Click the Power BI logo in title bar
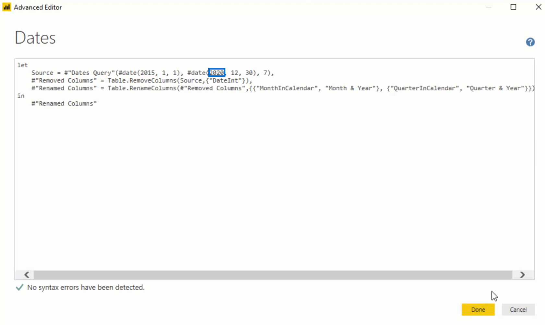 pyautogui.click(x=6, y=7)
